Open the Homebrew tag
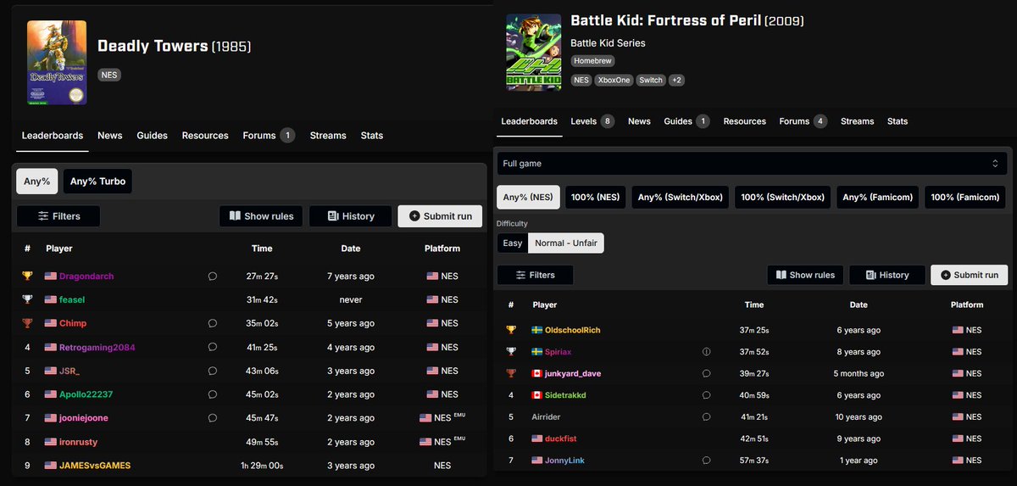This screenshot has height=486, width=1017. (x=592, y=61)
